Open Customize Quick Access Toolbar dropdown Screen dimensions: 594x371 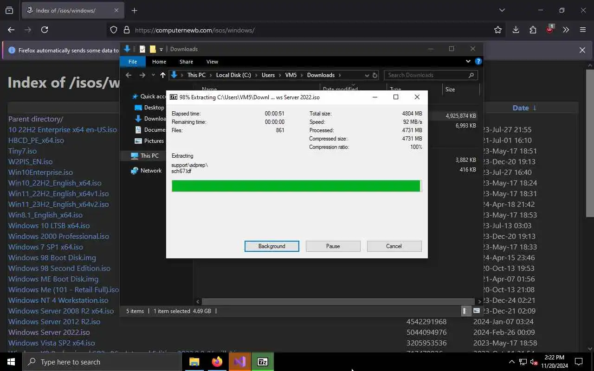pyautogui.click(x=161, y=49)
